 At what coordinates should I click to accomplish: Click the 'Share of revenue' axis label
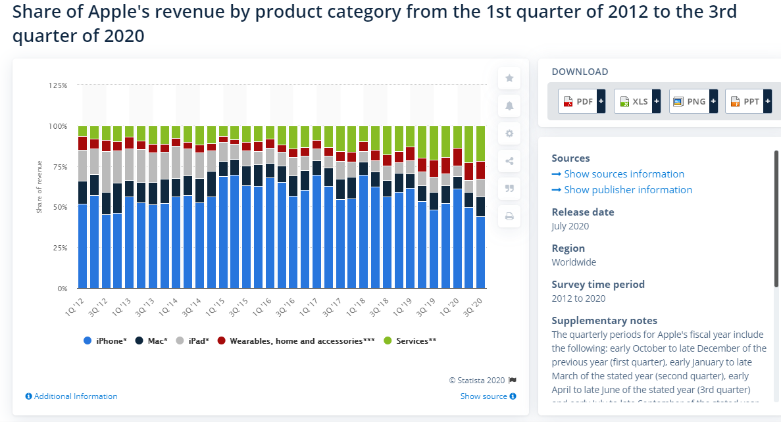39,187
